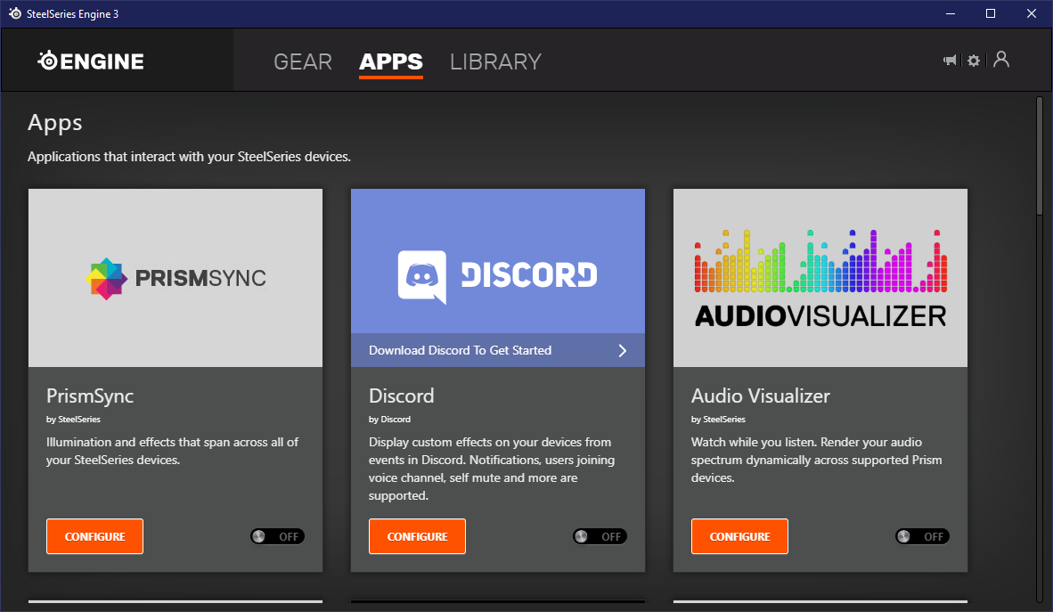This screenshot has height=612, width=1053.
Task: Click the Audio Visualizer description text
Action: 817,461
